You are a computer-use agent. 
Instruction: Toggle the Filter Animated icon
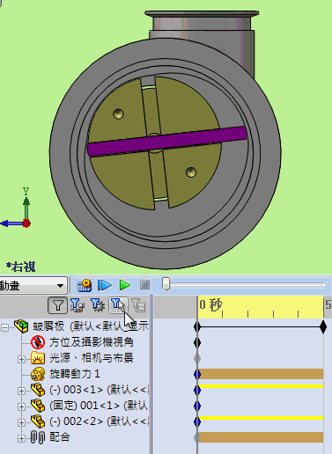pos(77,305)
